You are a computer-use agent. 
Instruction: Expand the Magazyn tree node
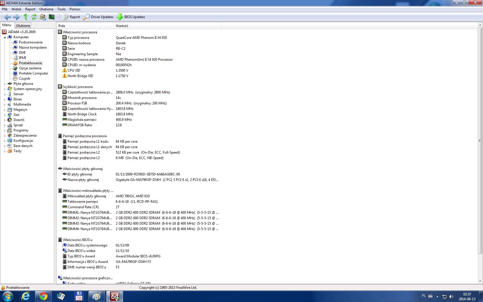coord(5,110)
